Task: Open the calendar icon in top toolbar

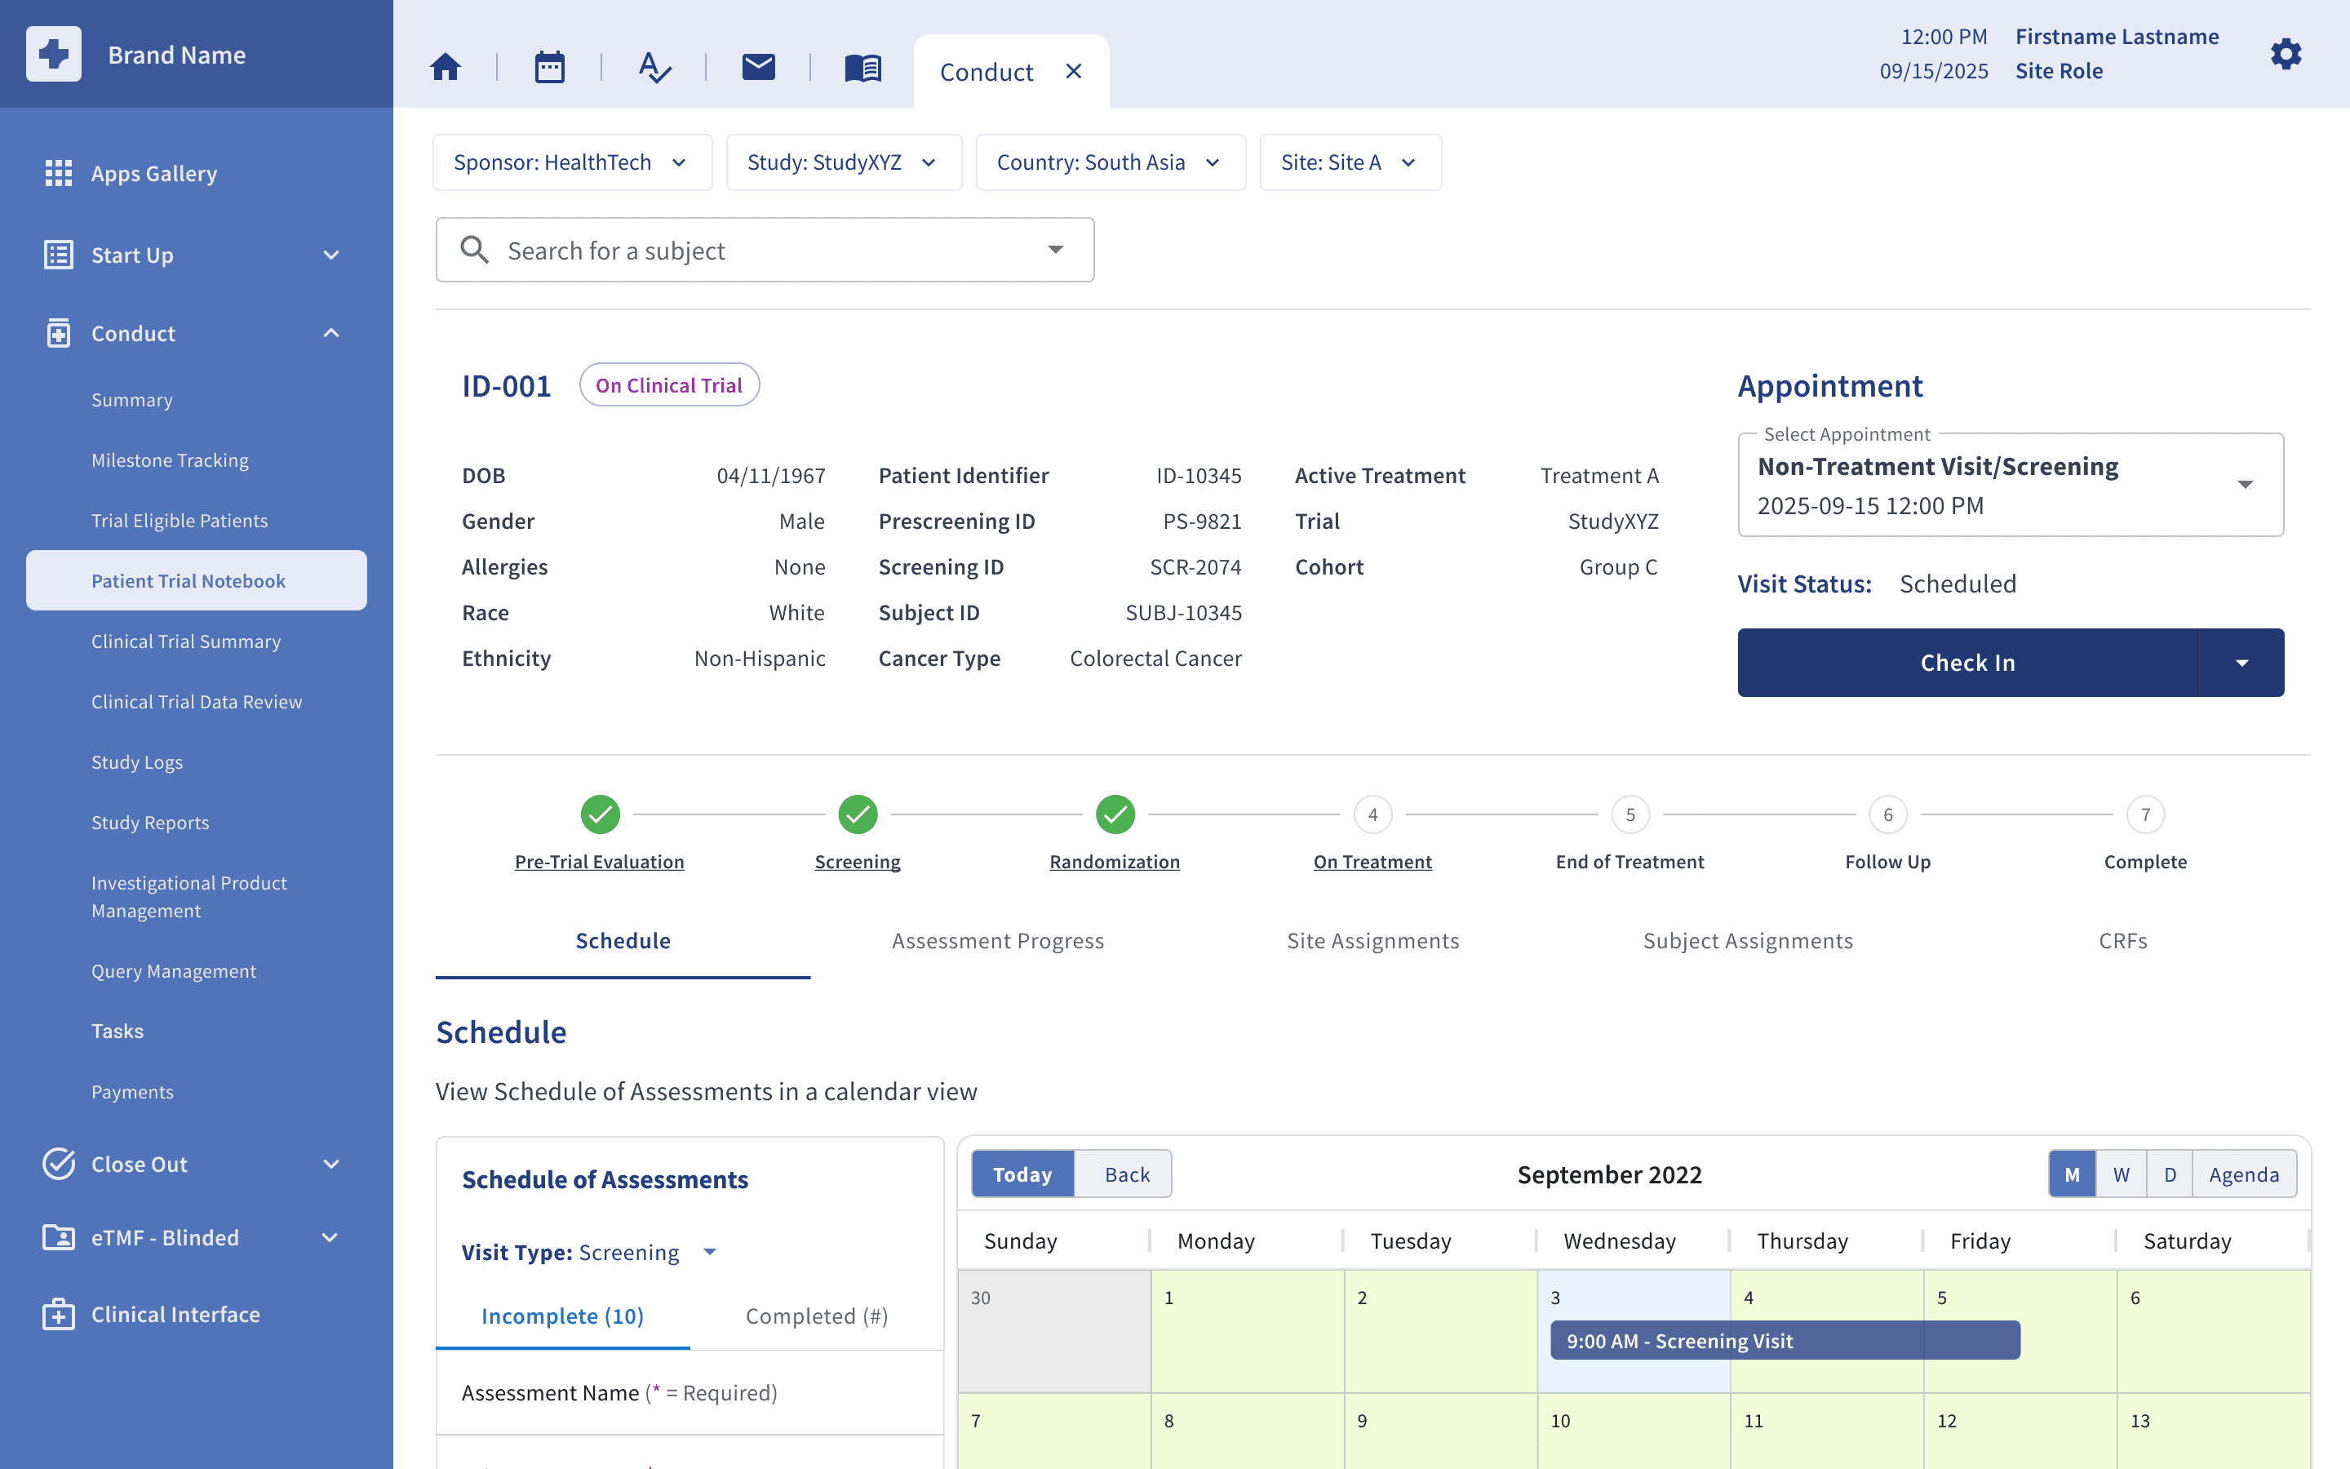Action: click(550, 67)
